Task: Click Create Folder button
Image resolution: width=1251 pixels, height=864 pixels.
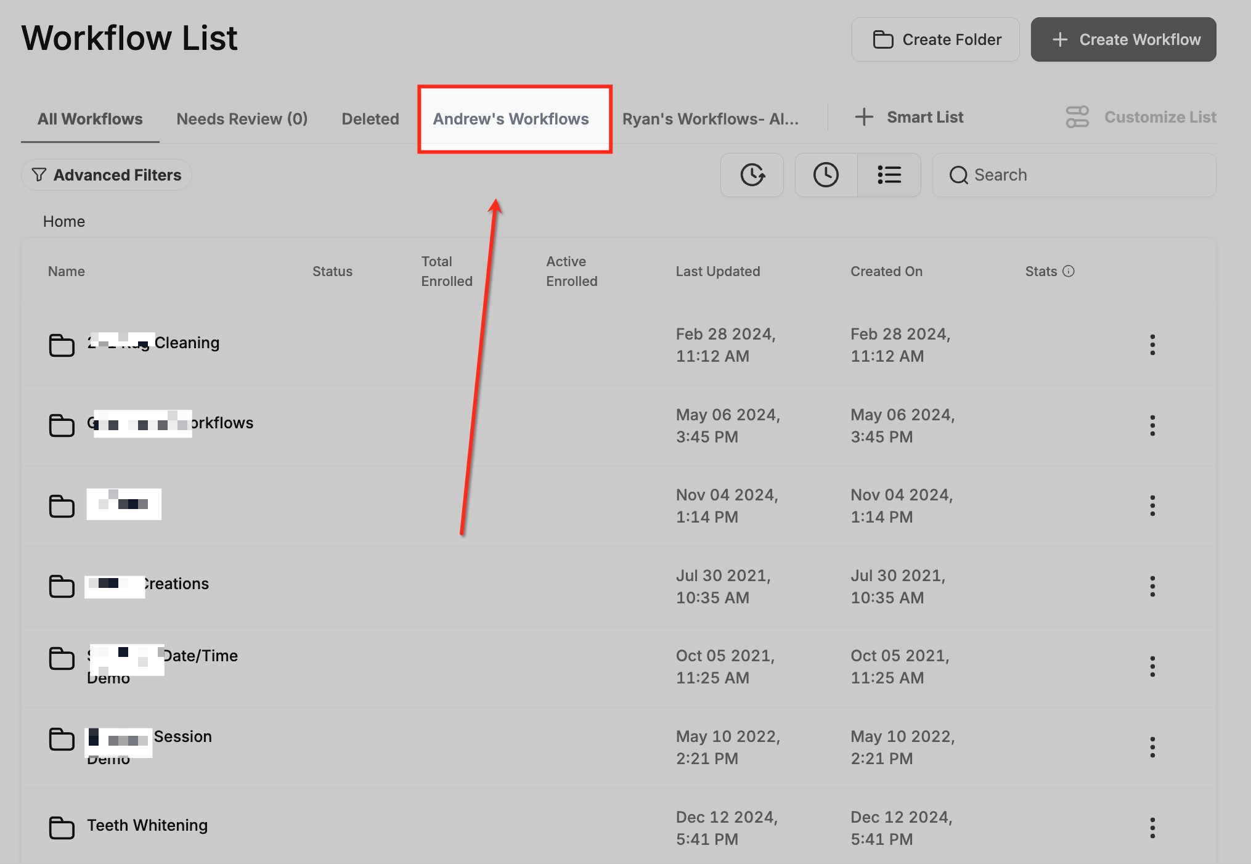Action: click(935, 39)
